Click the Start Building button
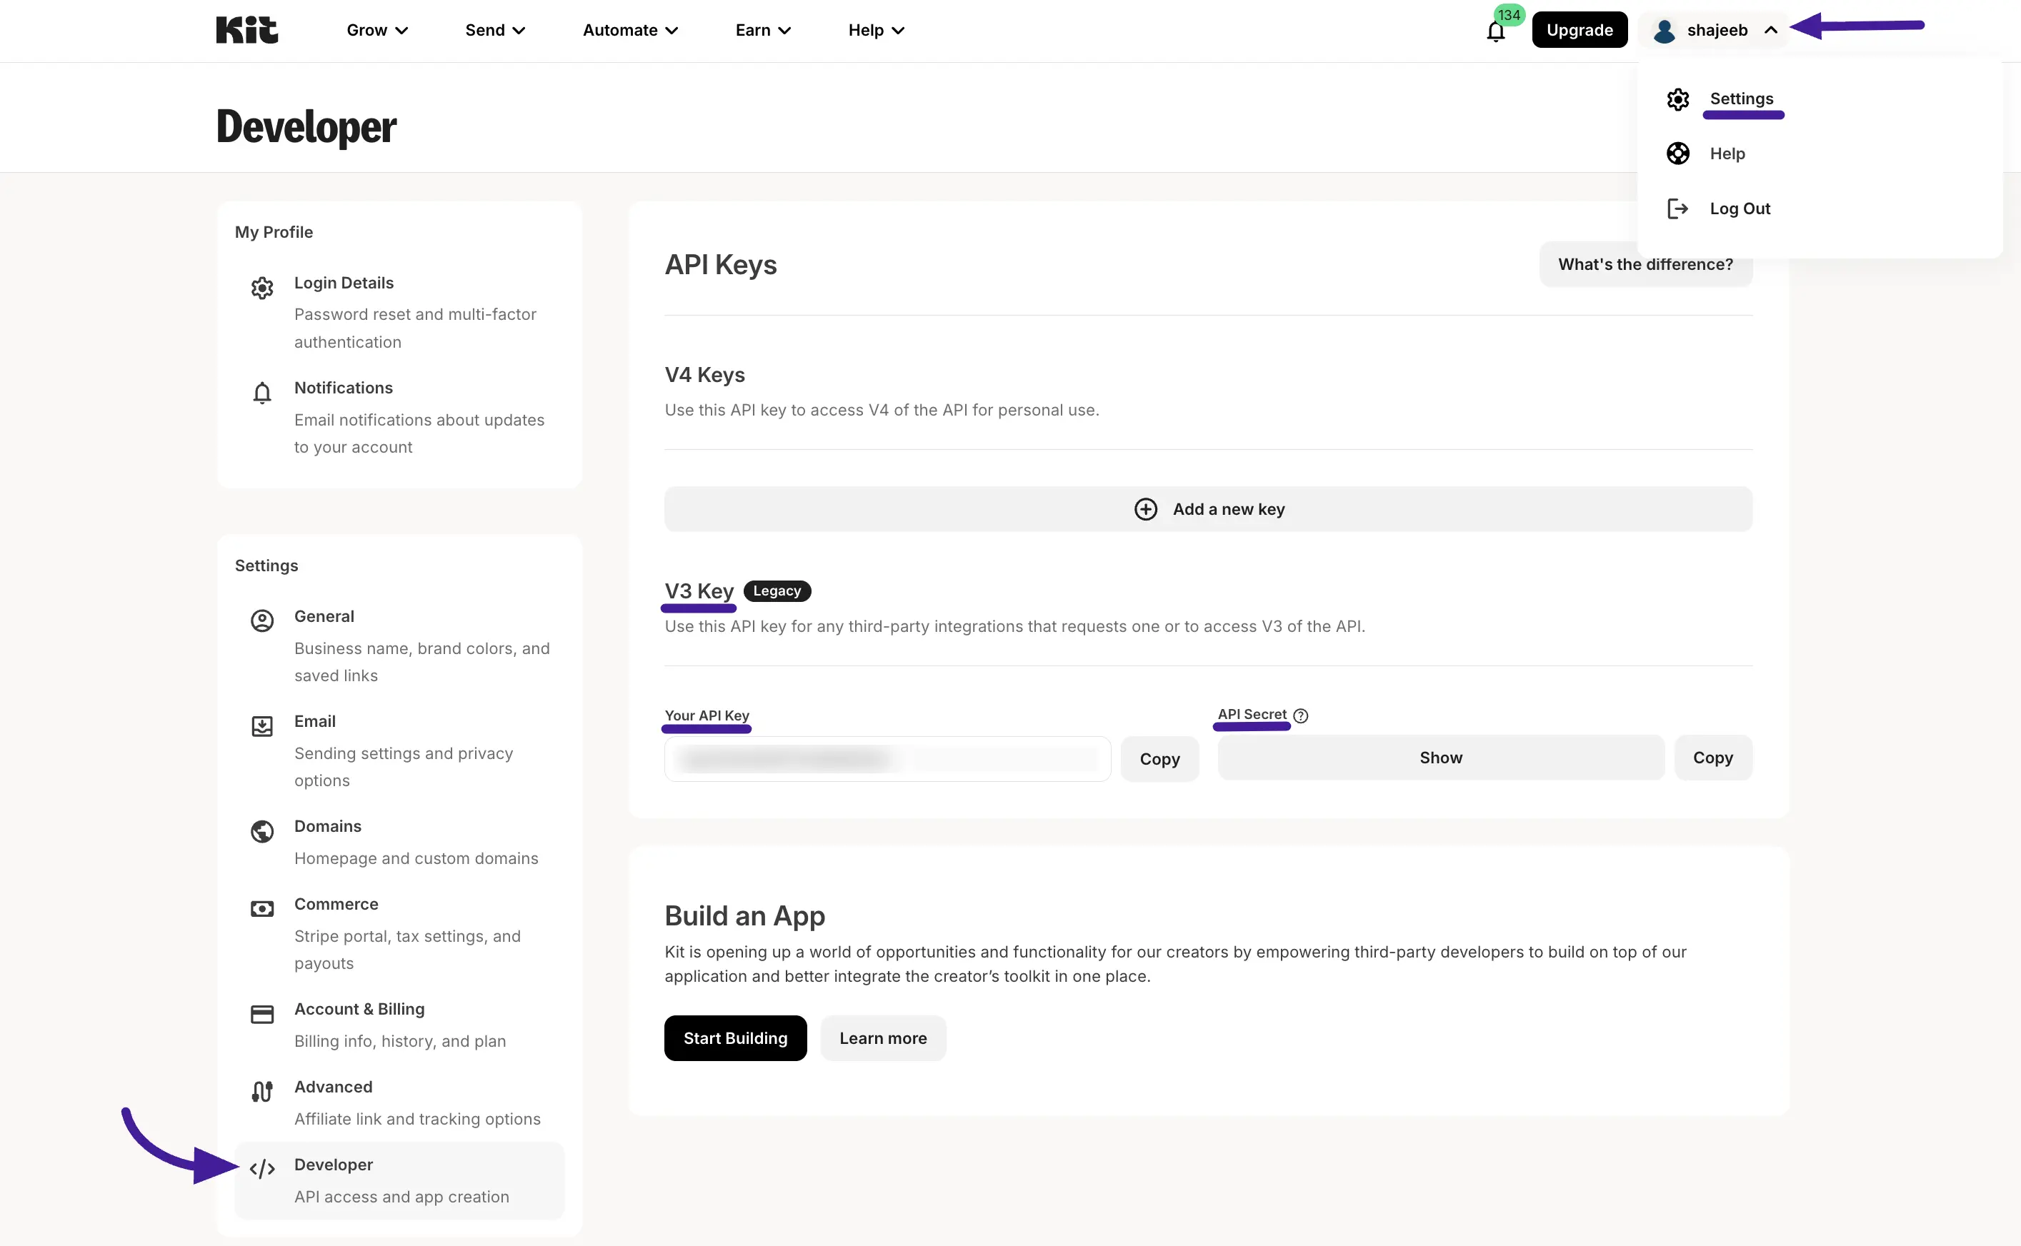The height and width of the screenshot is (1246, 2021). tap(735, 1038)
